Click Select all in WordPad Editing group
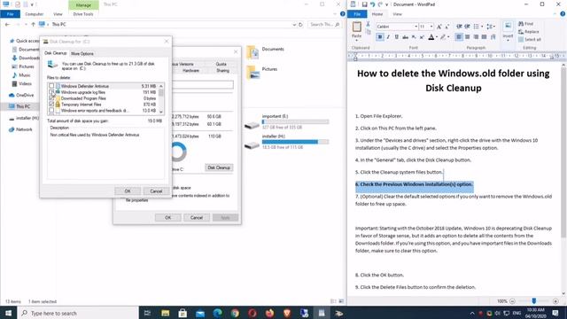The width and height of the screenshot is (567, 319). pyautogui.click(x=530, y=39)
